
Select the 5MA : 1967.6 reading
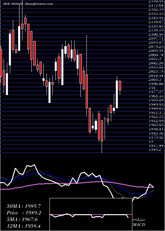pos(22,219)
